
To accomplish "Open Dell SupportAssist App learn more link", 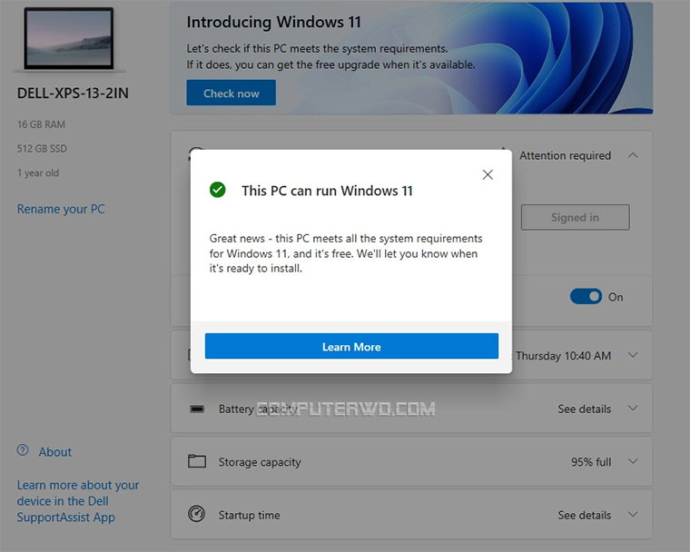I will click(78, 501).
